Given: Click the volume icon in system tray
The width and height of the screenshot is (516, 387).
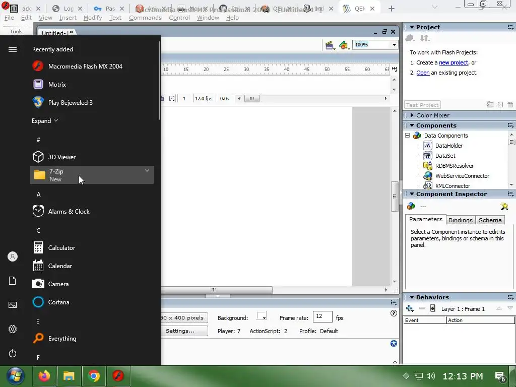Looking at the screenshot, I should 431,376.
